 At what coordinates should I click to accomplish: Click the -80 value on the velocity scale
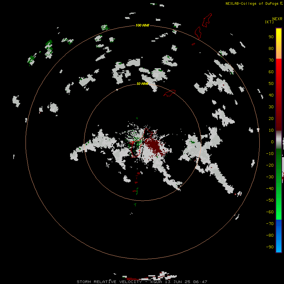pos(270,235)
